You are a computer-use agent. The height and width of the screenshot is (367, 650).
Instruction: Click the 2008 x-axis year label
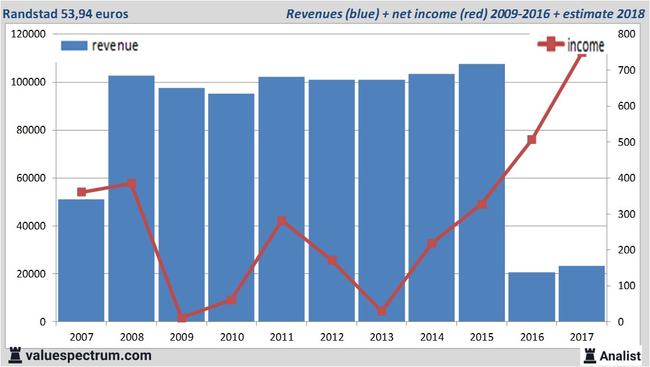[132, 337]
